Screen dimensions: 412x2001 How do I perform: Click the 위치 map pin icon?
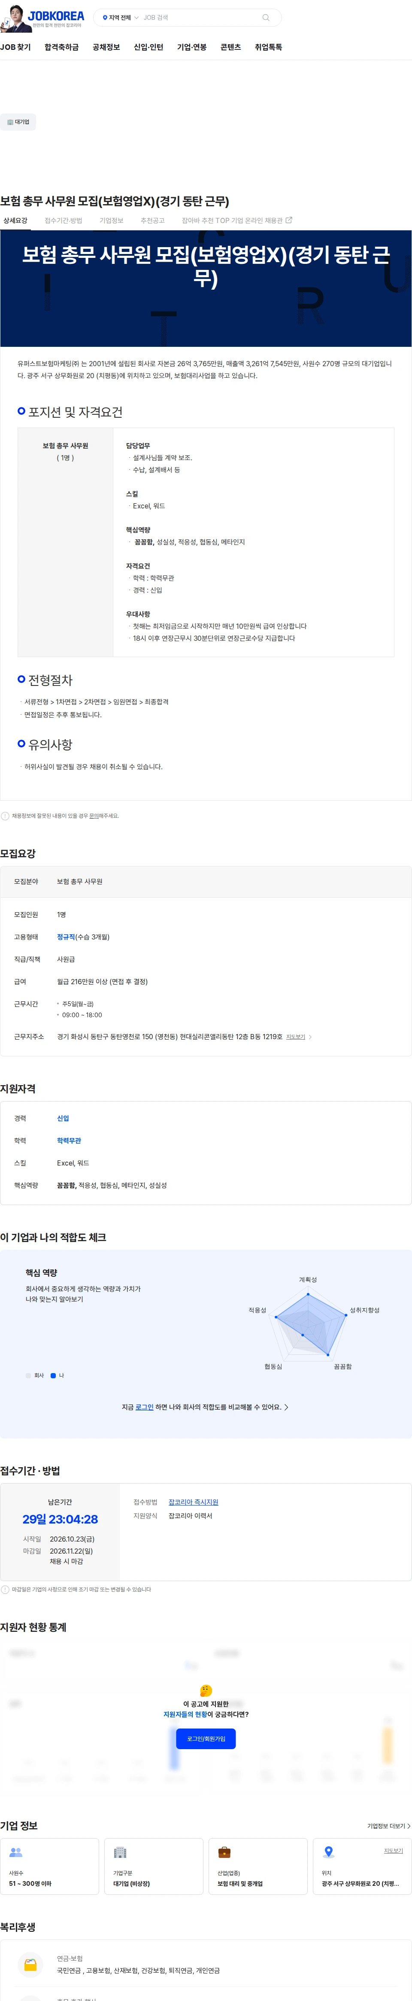click(x=329, y=1852)
